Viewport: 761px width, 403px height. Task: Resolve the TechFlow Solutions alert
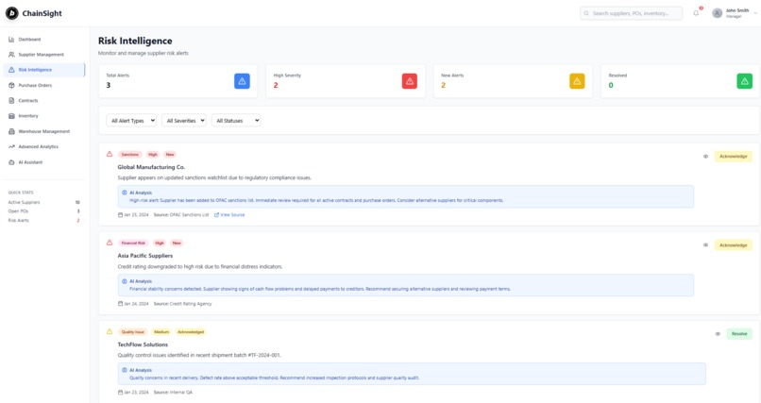[x=739, y=334]
